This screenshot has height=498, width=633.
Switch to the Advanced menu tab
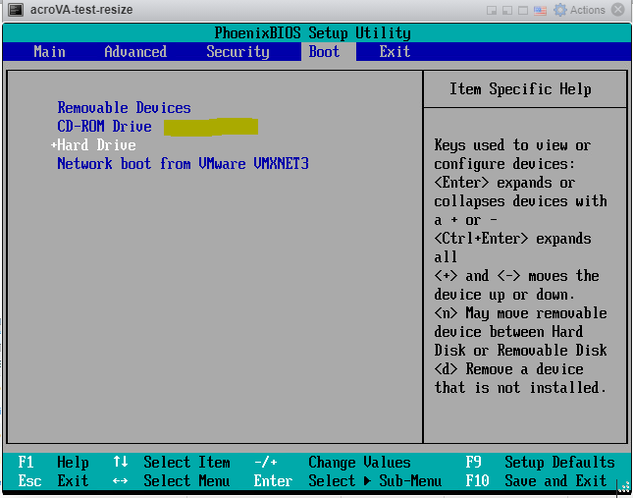click(x=135, y=52)
